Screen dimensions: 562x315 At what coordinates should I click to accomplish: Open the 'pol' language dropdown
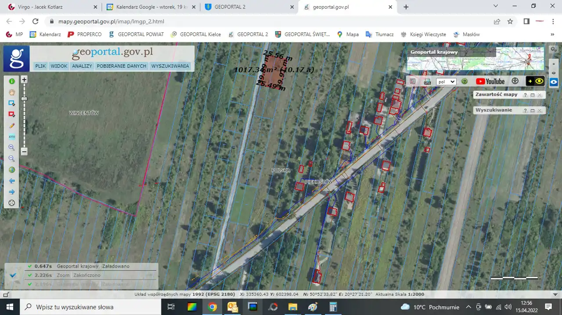(x=446, y=81)
